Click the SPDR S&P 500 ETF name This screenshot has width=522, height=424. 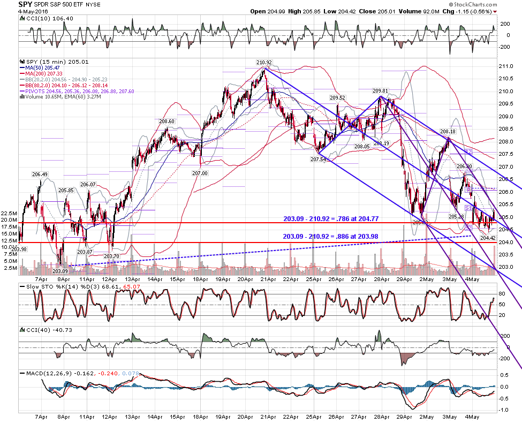(58, 5)
